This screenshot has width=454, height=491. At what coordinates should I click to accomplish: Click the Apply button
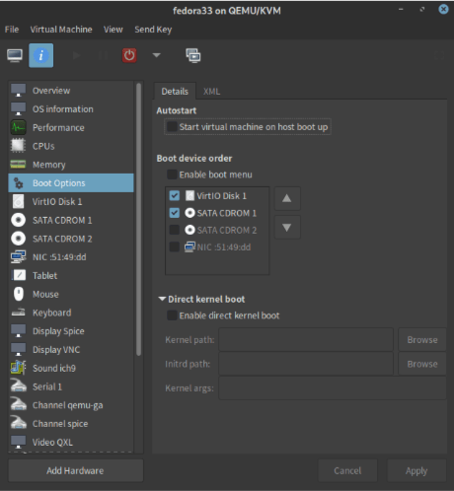pyautogui.click(x=416, y=470)
